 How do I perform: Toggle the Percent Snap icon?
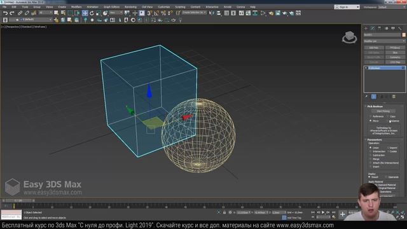[x=163, y=13]
